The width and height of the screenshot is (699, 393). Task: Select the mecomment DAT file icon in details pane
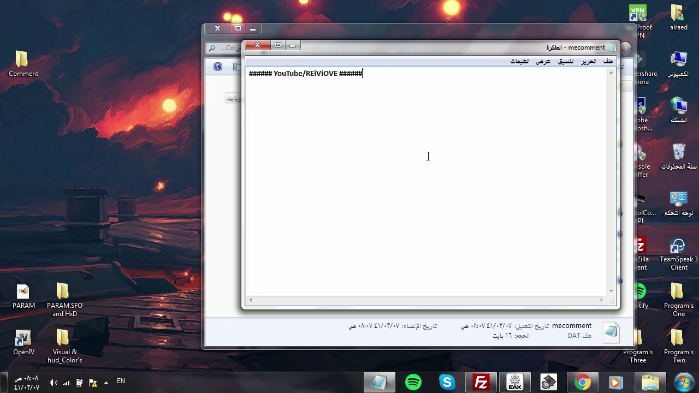[x=611, y=332]
